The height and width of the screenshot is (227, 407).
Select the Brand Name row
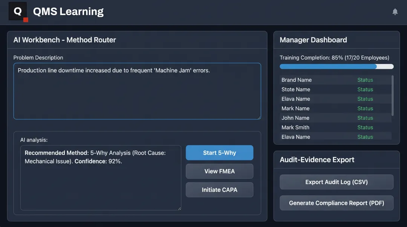[x=336, y=80]
